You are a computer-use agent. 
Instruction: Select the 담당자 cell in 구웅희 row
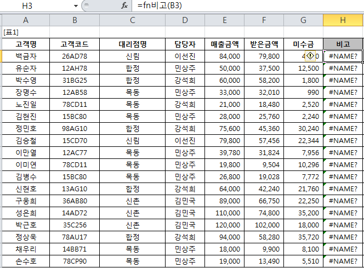click(185, 201)
